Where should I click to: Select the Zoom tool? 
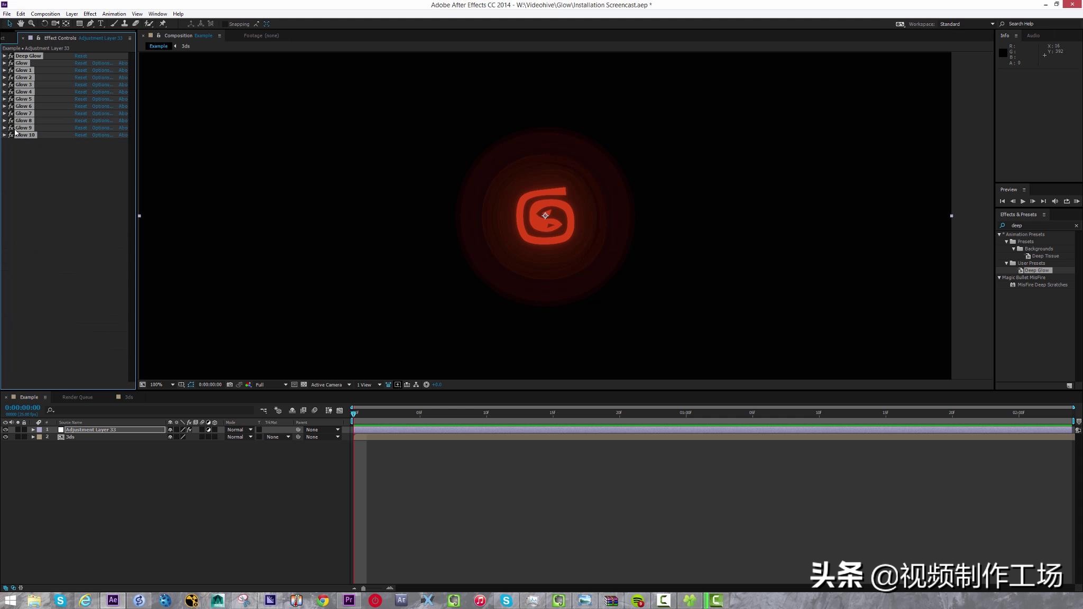tap(32, 23)
